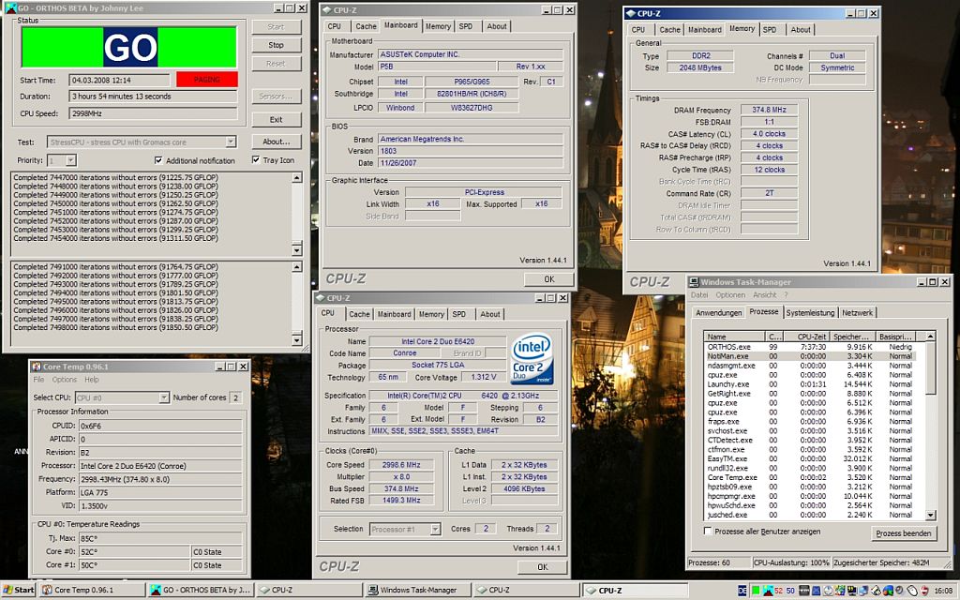Select the Core Temp.exe process row
The image size is (960, 600).
[x=815, y=477]
